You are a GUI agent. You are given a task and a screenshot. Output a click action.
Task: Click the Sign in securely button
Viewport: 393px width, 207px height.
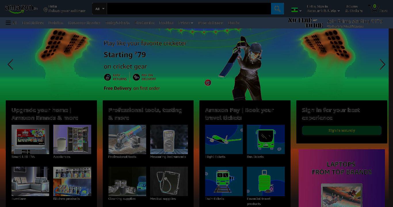tap(342, 131)
